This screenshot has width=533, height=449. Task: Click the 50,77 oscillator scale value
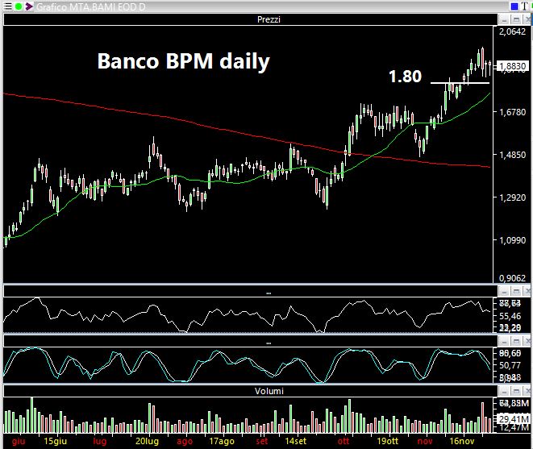coord(510,365)
